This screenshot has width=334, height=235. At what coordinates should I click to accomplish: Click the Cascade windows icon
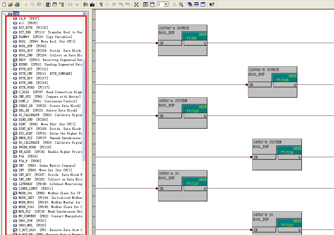click(190, 4)
